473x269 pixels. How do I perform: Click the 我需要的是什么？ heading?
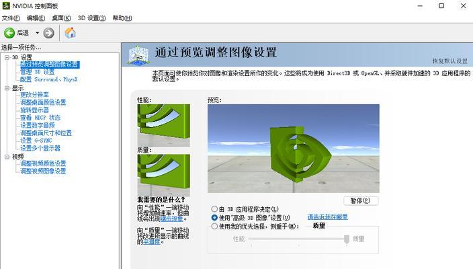[161, 200]
